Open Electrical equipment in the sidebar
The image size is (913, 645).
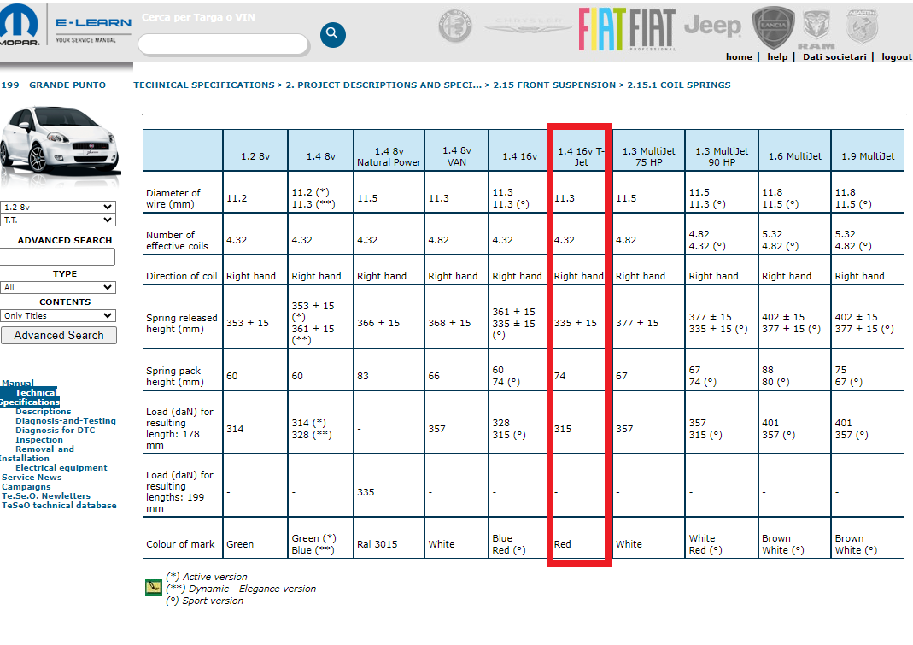61,467
